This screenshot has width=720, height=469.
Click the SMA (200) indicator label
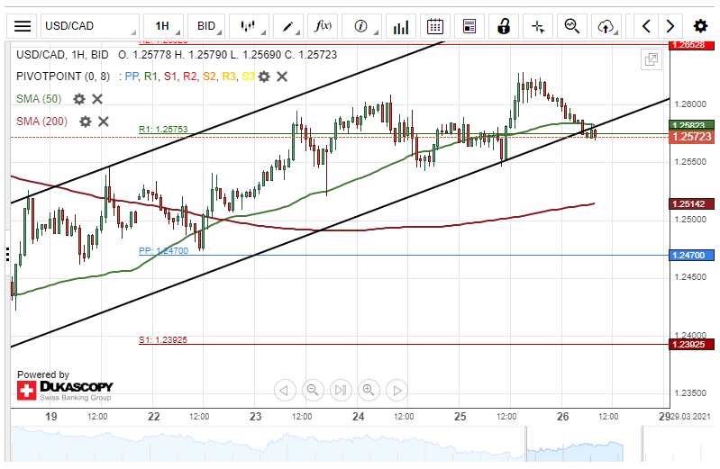pos(41,122)
